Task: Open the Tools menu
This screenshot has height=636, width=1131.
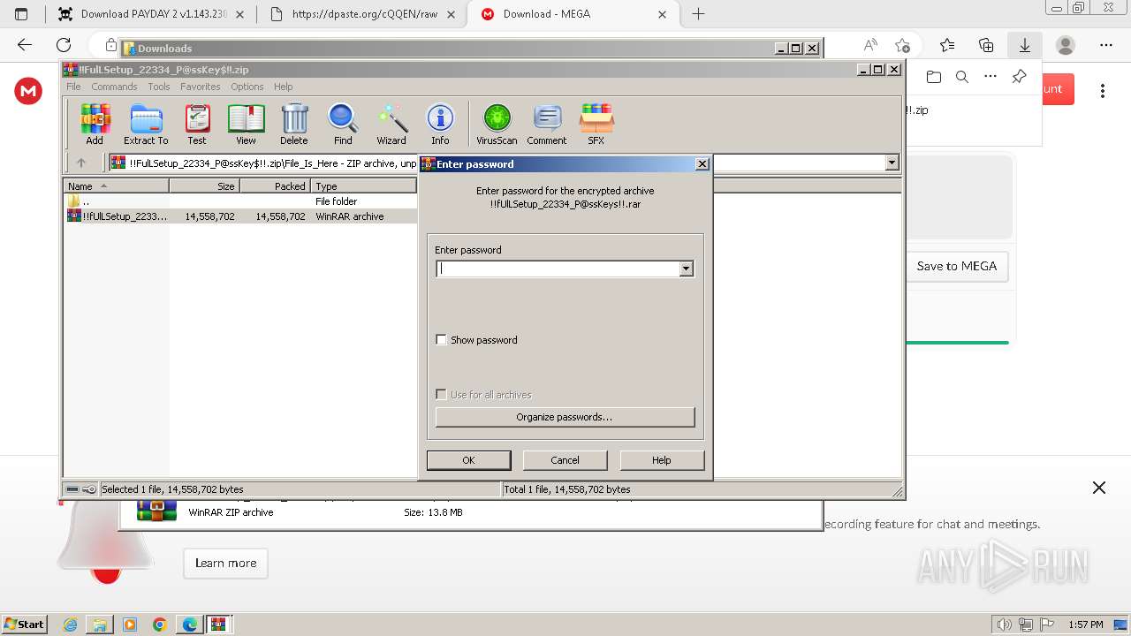Action: (159, 87)
